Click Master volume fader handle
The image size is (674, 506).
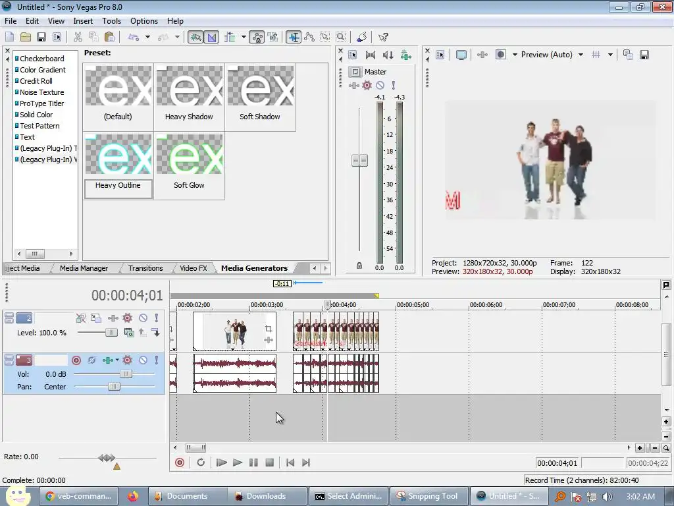[x=359, y=161]
